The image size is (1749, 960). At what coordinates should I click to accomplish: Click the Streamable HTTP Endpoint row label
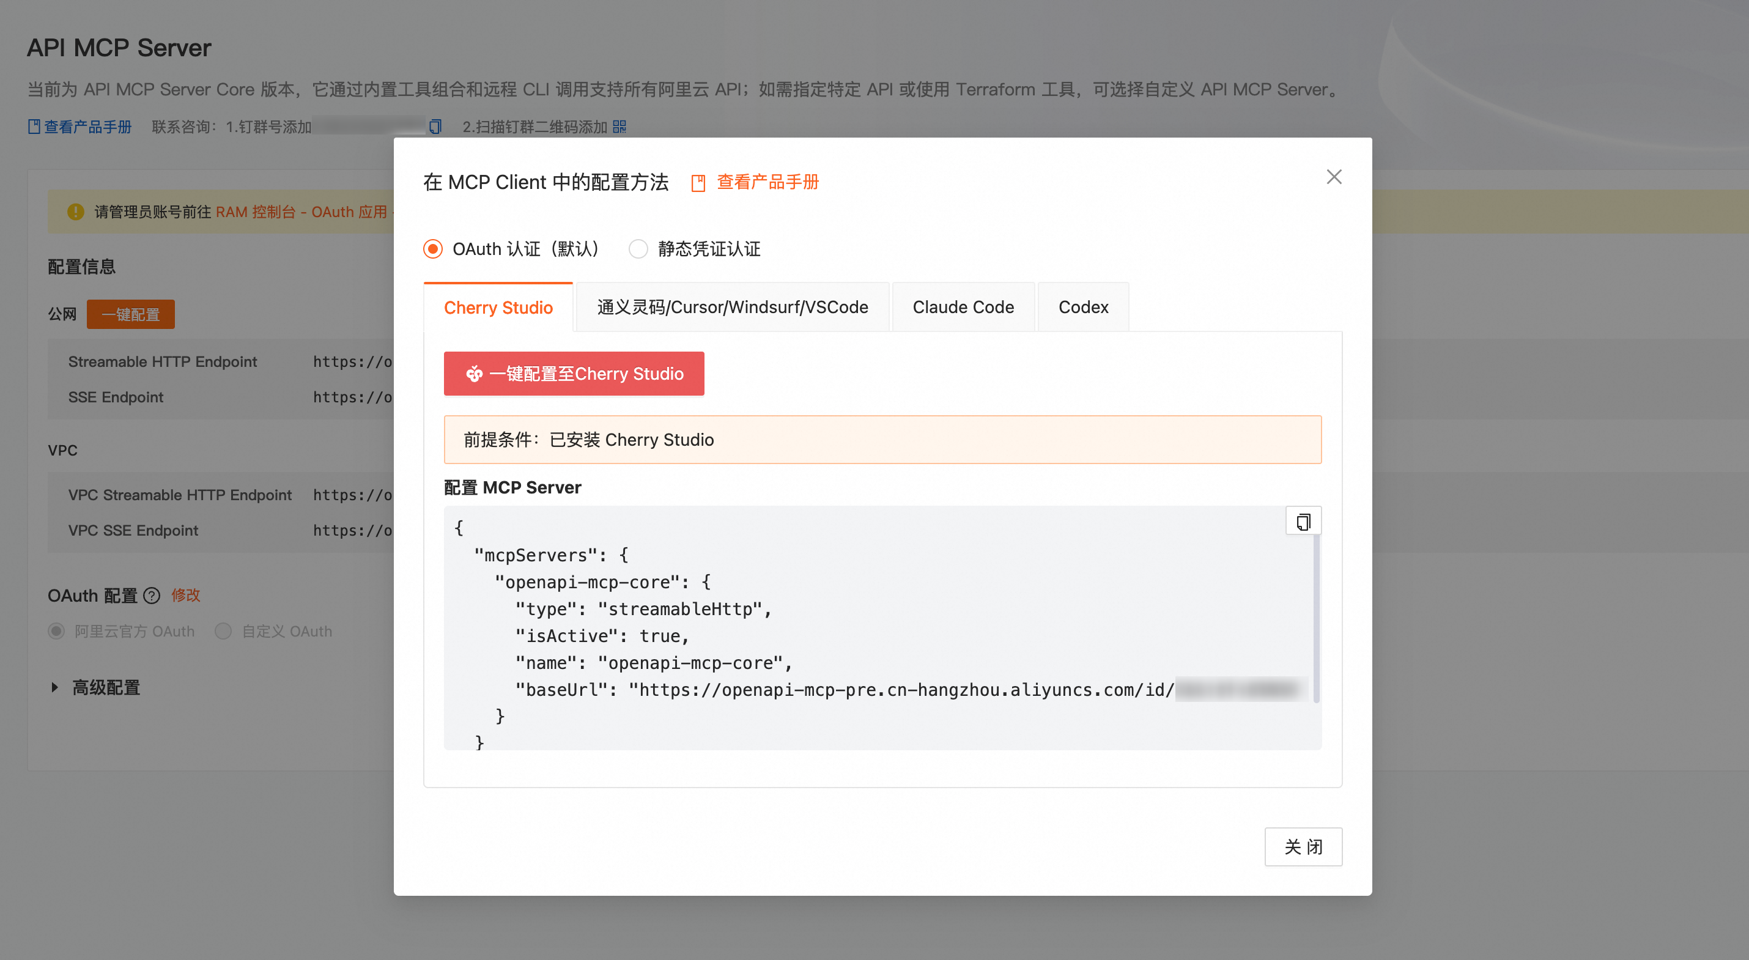click(163, 362)
